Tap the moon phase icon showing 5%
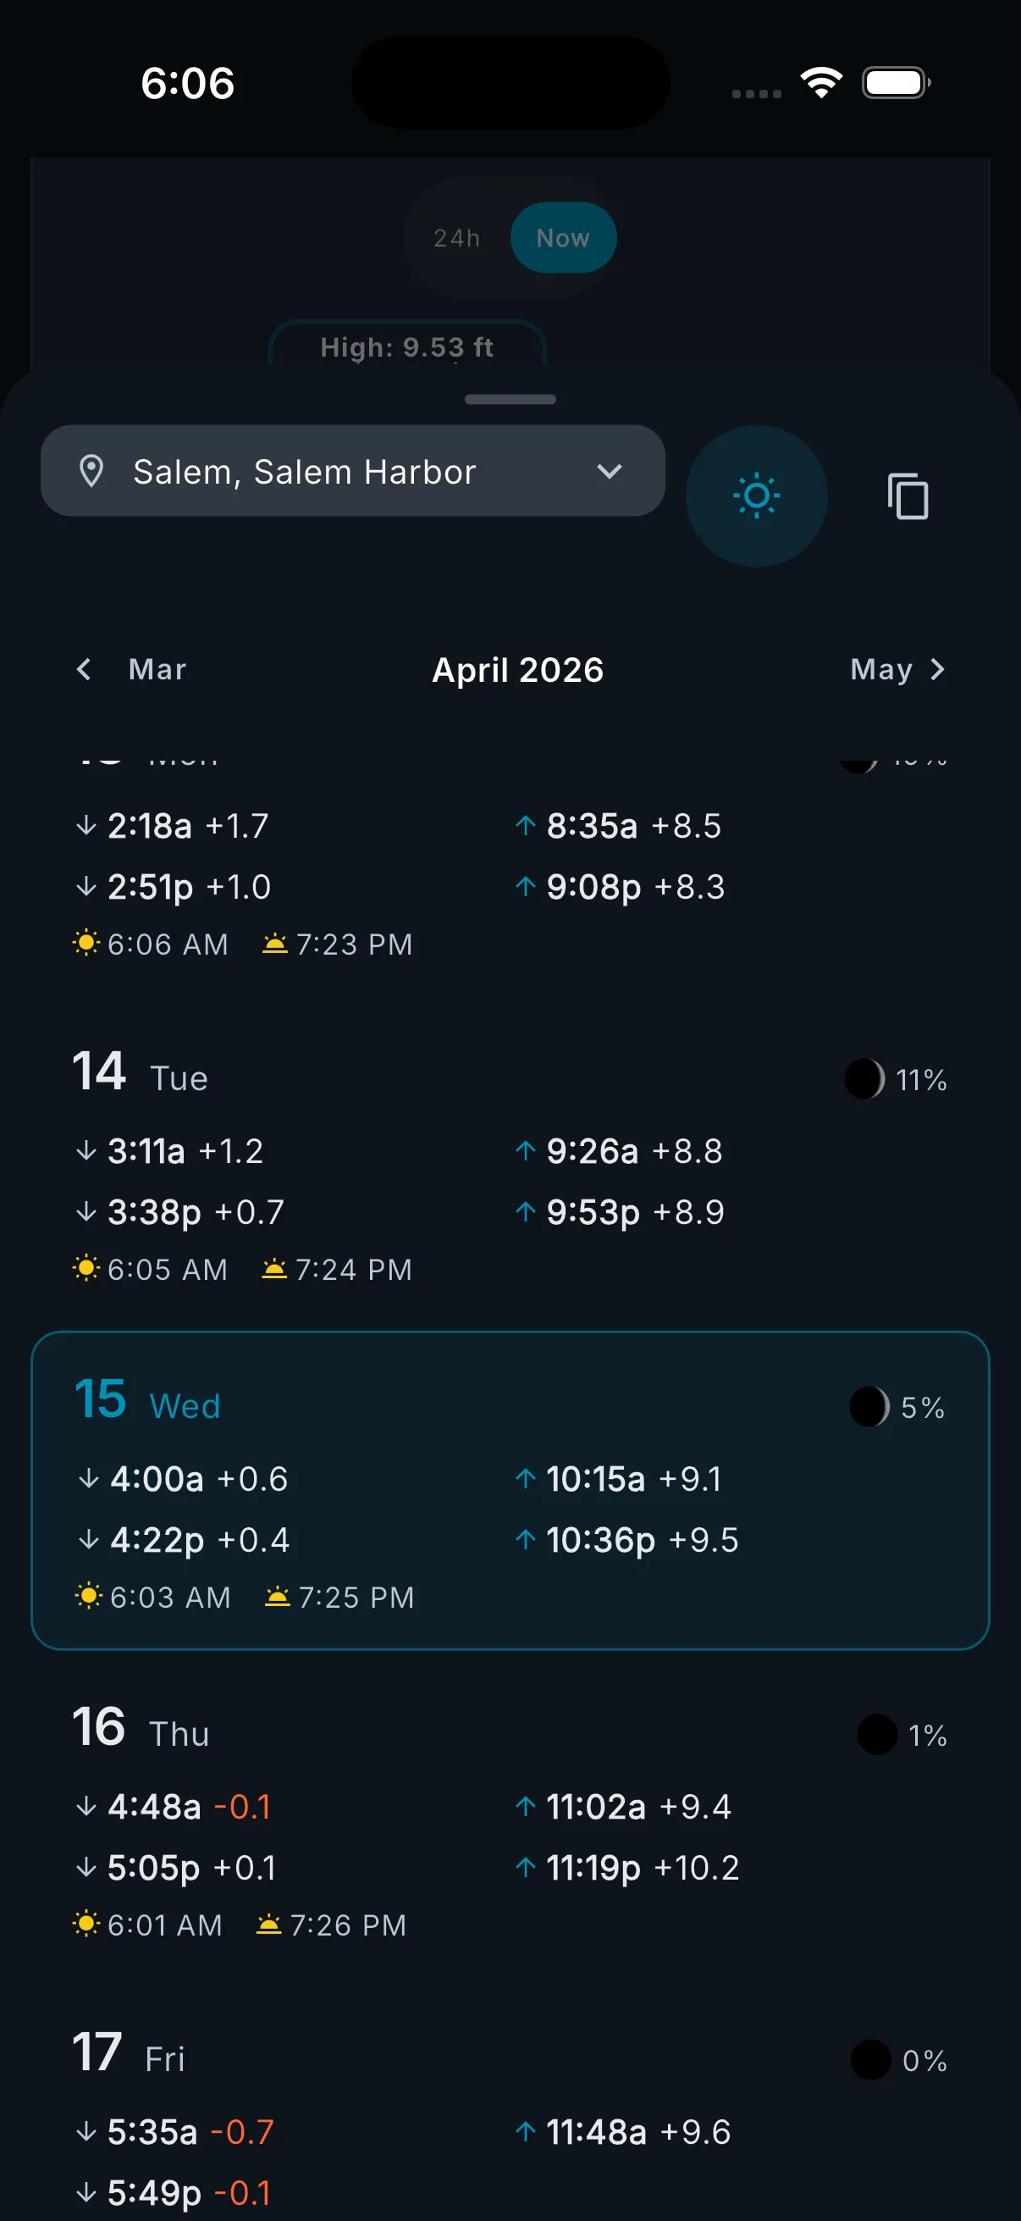The height and width of the screenshot is (2221, 1021). tap(869, 1405)
